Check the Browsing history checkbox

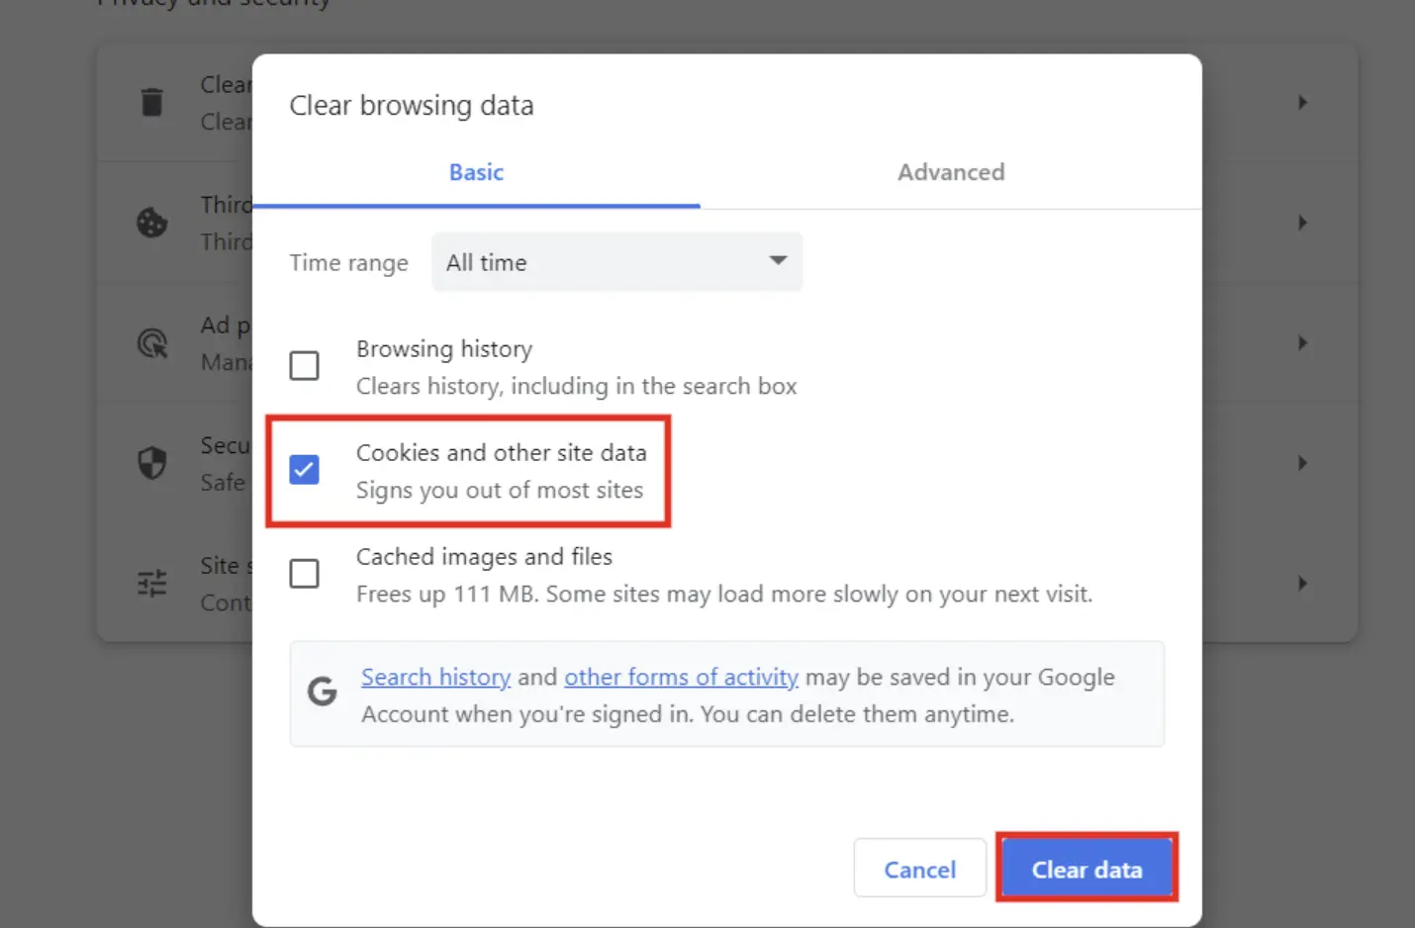click(305, 366)
